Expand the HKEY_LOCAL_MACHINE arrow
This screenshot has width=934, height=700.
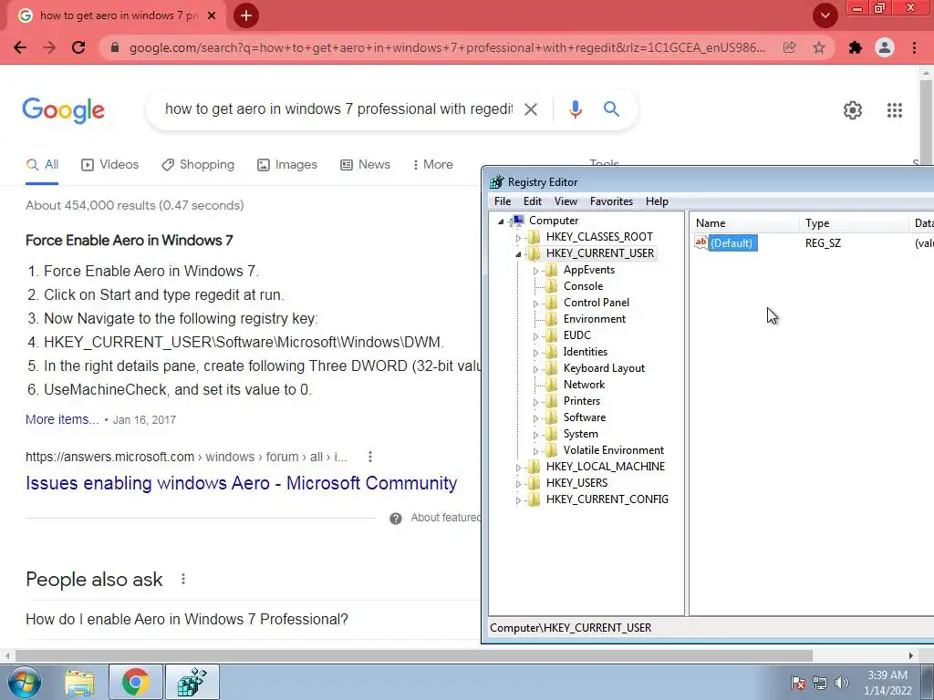tap(518, 468)
